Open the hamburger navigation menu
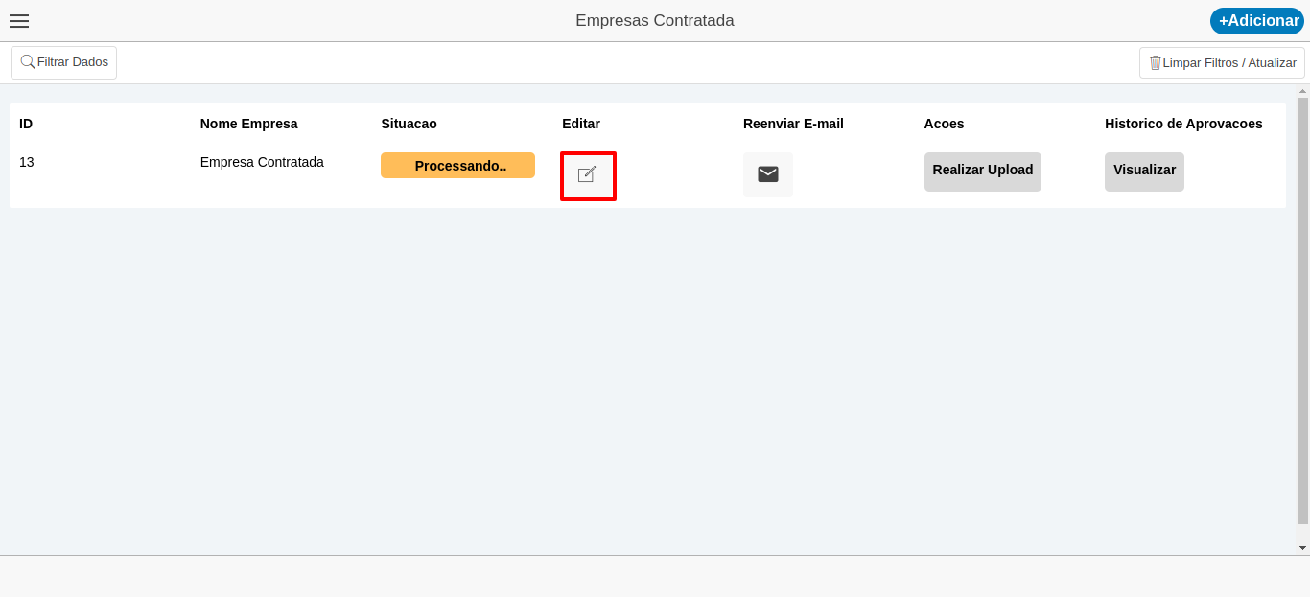 coord(19,21)
